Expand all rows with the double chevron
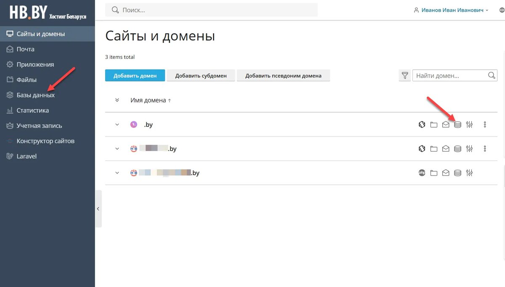 pos(117,100)
